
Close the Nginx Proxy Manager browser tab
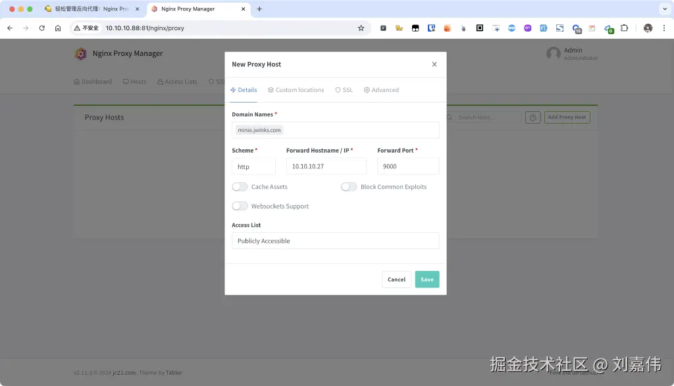pyautogui.click(x=243, y=9)
